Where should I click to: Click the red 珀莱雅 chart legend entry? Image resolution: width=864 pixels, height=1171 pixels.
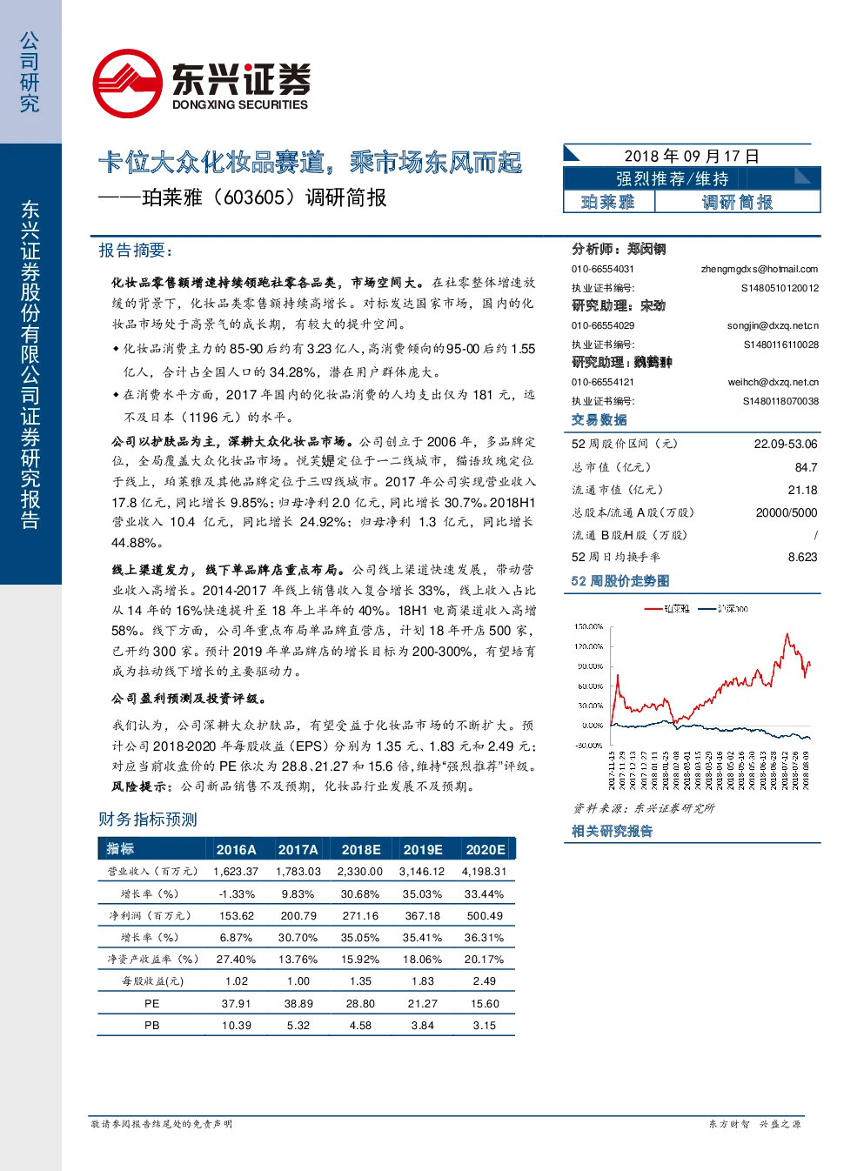[666, 609]
